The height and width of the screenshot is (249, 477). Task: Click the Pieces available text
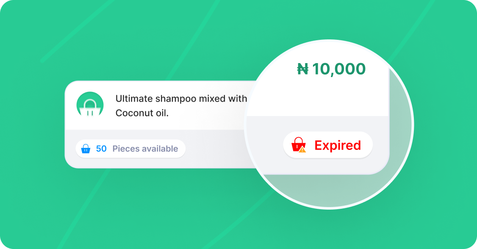pyautogui.click(x=145, y=149)
